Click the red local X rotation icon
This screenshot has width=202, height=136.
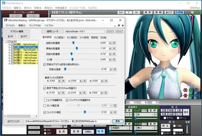[185, 90]
